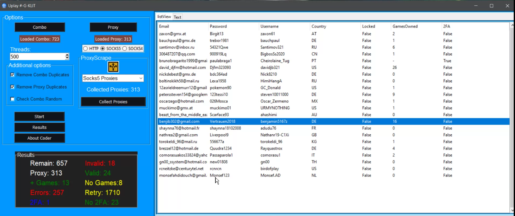Click the Remain: 657 counter
The width and height of the screenshot is (515, 216).
point(49,163)
